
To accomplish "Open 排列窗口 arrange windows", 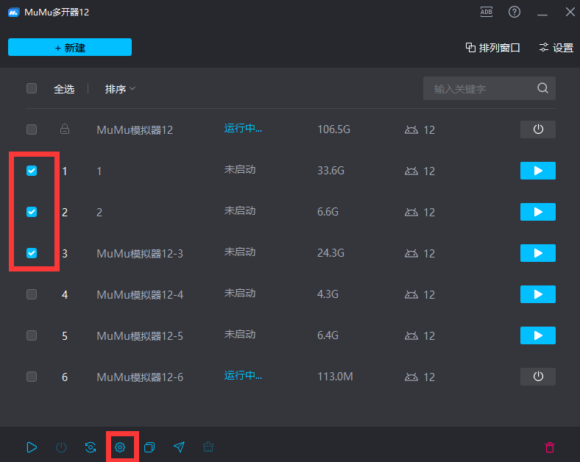I will point(492,48).
